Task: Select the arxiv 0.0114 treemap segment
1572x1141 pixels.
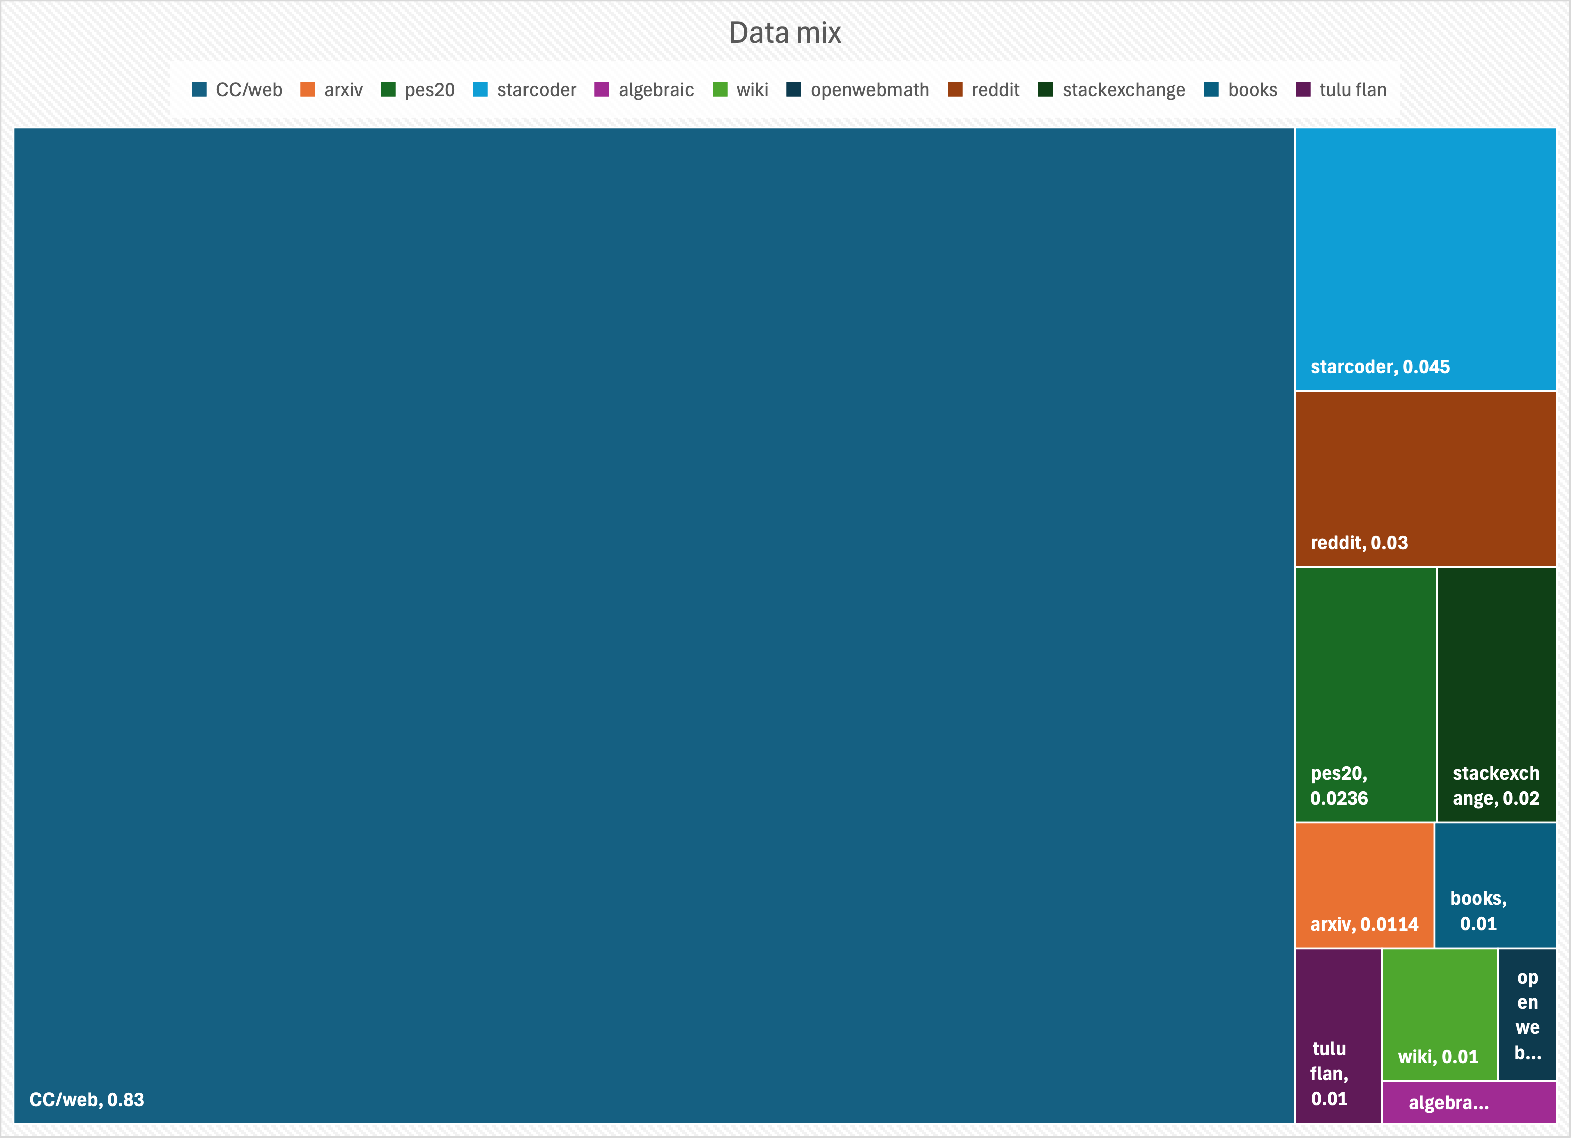Action: point(1364,887)
